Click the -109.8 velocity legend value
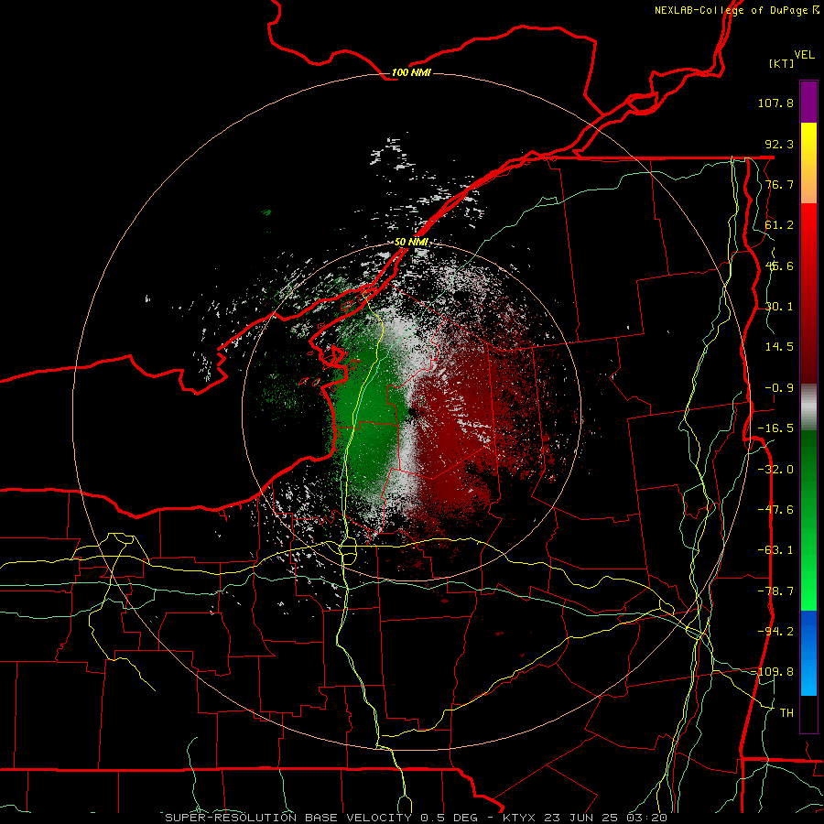The image size is (824, 824). point(774,672)
